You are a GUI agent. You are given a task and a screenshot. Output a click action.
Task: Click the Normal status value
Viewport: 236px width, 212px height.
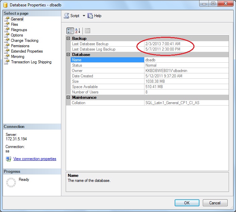pyautogui.click(x=151, y=65)
